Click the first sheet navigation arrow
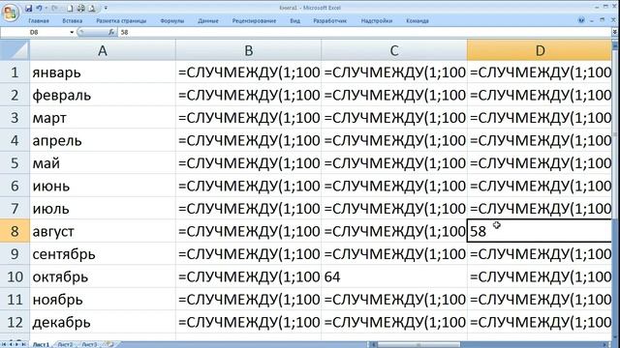This screenshot has width=620, height=348. (4, 344)
